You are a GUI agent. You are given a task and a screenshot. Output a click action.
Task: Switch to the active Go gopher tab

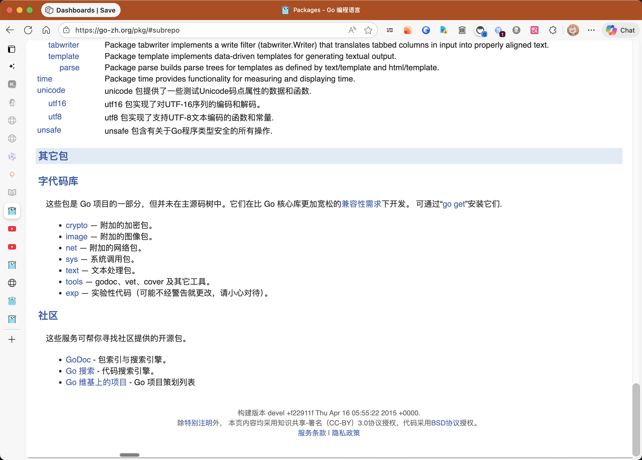click(12, 211)
